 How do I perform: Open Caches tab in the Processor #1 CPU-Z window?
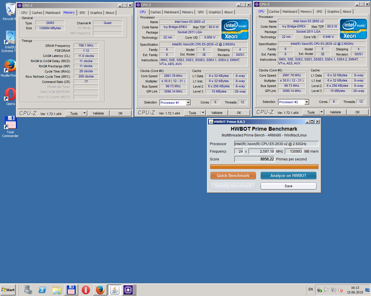click(155, 12)
